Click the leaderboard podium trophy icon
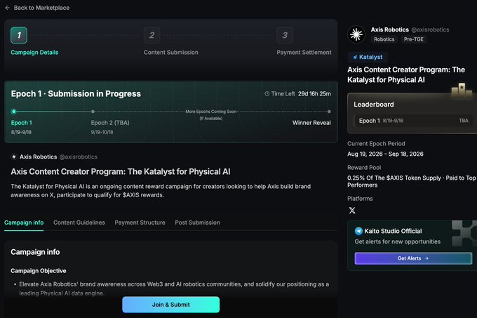 (462, 90)
